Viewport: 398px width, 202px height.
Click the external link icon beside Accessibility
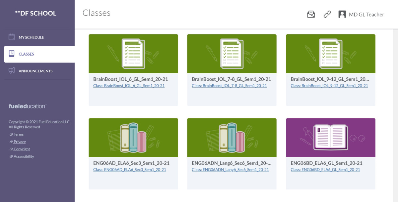click(11, 157)
